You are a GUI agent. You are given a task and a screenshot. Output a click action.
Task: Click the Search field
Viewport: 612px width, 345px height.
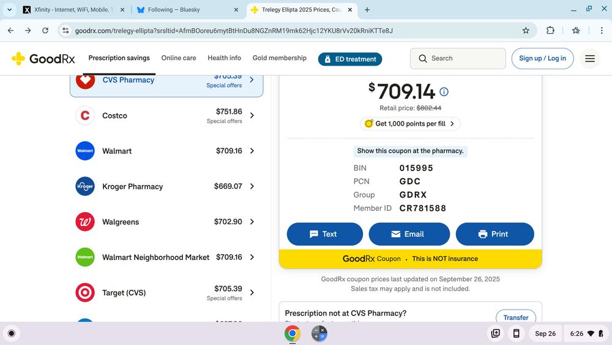(458, 58)
